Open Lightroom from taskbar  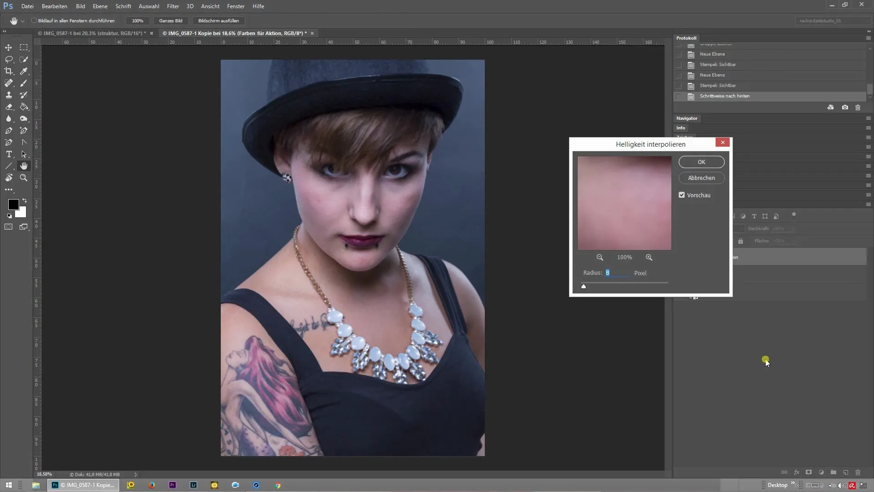[x=193, y=485]
